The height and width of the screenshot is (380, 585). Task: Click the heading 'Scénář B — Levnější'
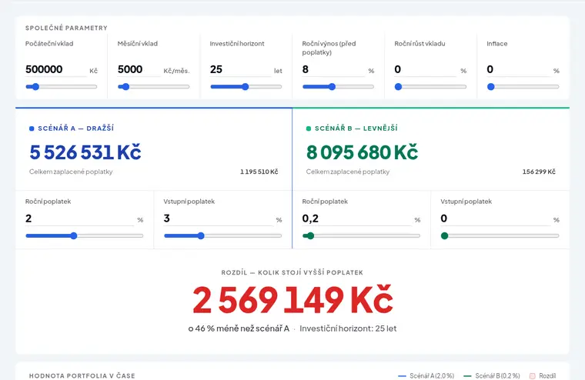pos(356,128)
